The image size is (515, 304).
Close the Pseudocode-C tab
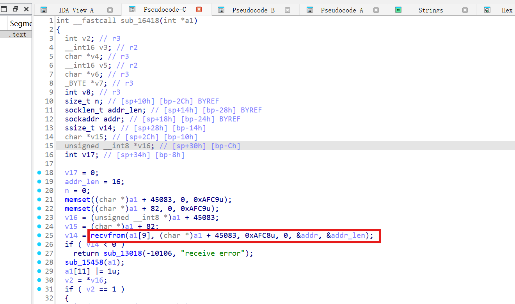coord(199,9)
